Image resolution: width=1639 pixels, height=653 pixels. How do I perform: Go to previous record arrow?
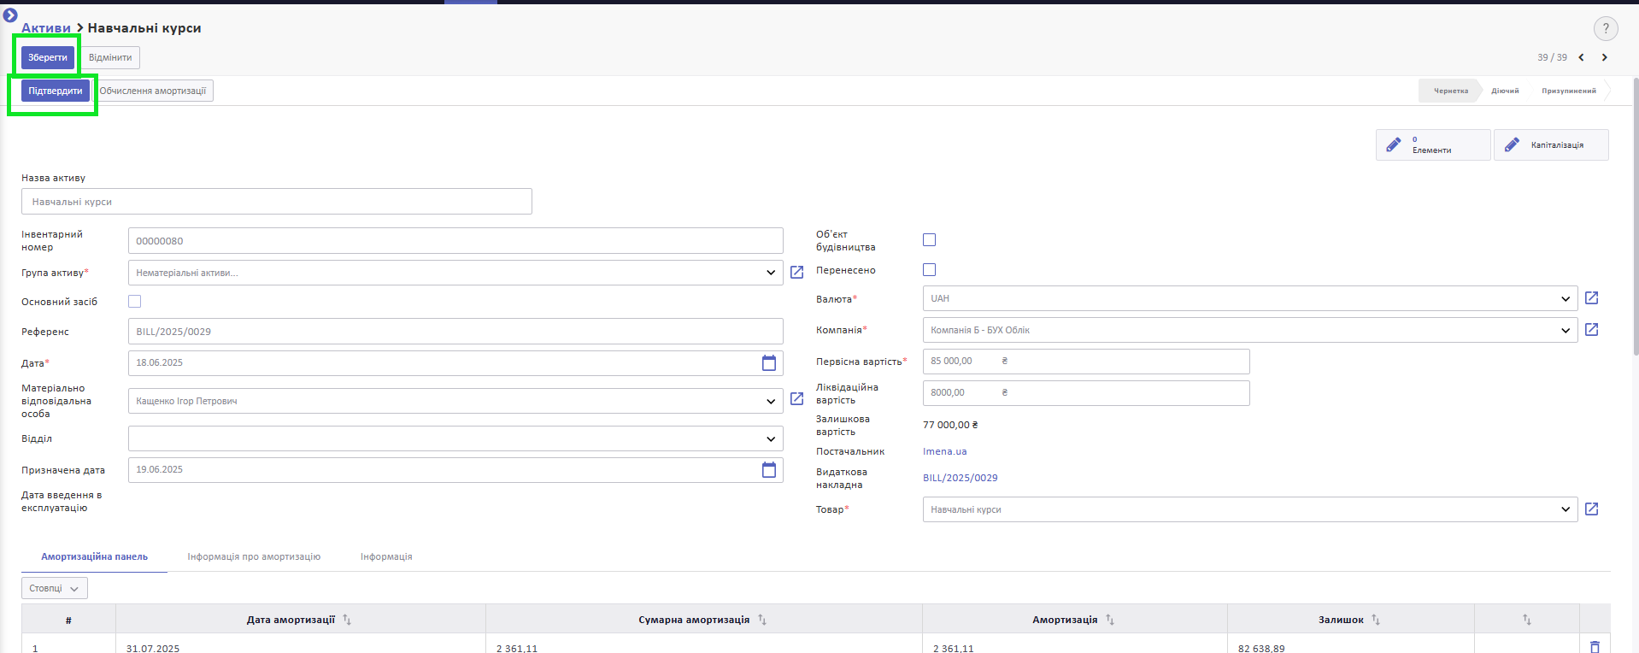(x=1581, y=57)
